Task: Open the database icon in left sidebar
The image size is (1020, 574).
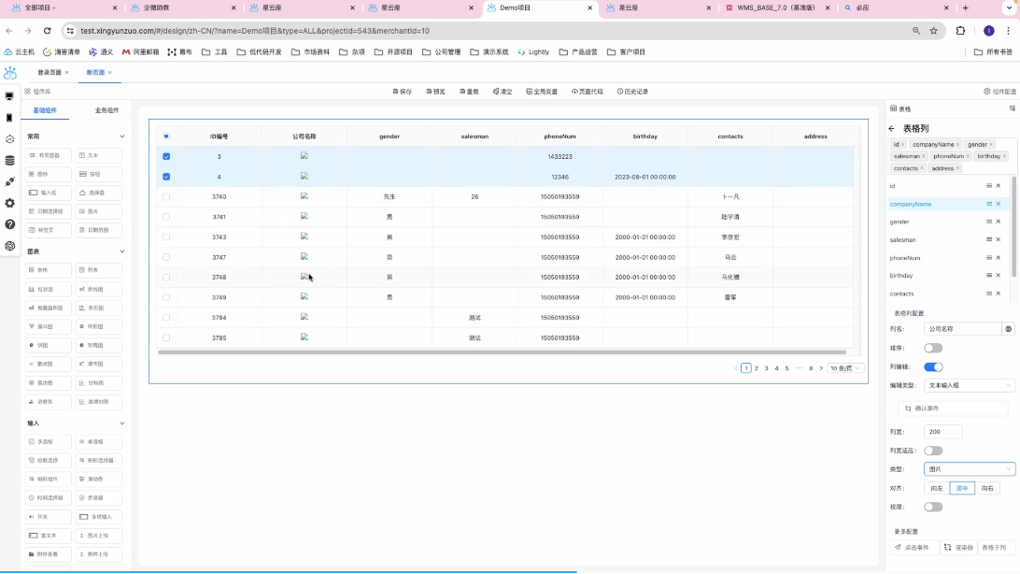Action: (x=9, y=160)
